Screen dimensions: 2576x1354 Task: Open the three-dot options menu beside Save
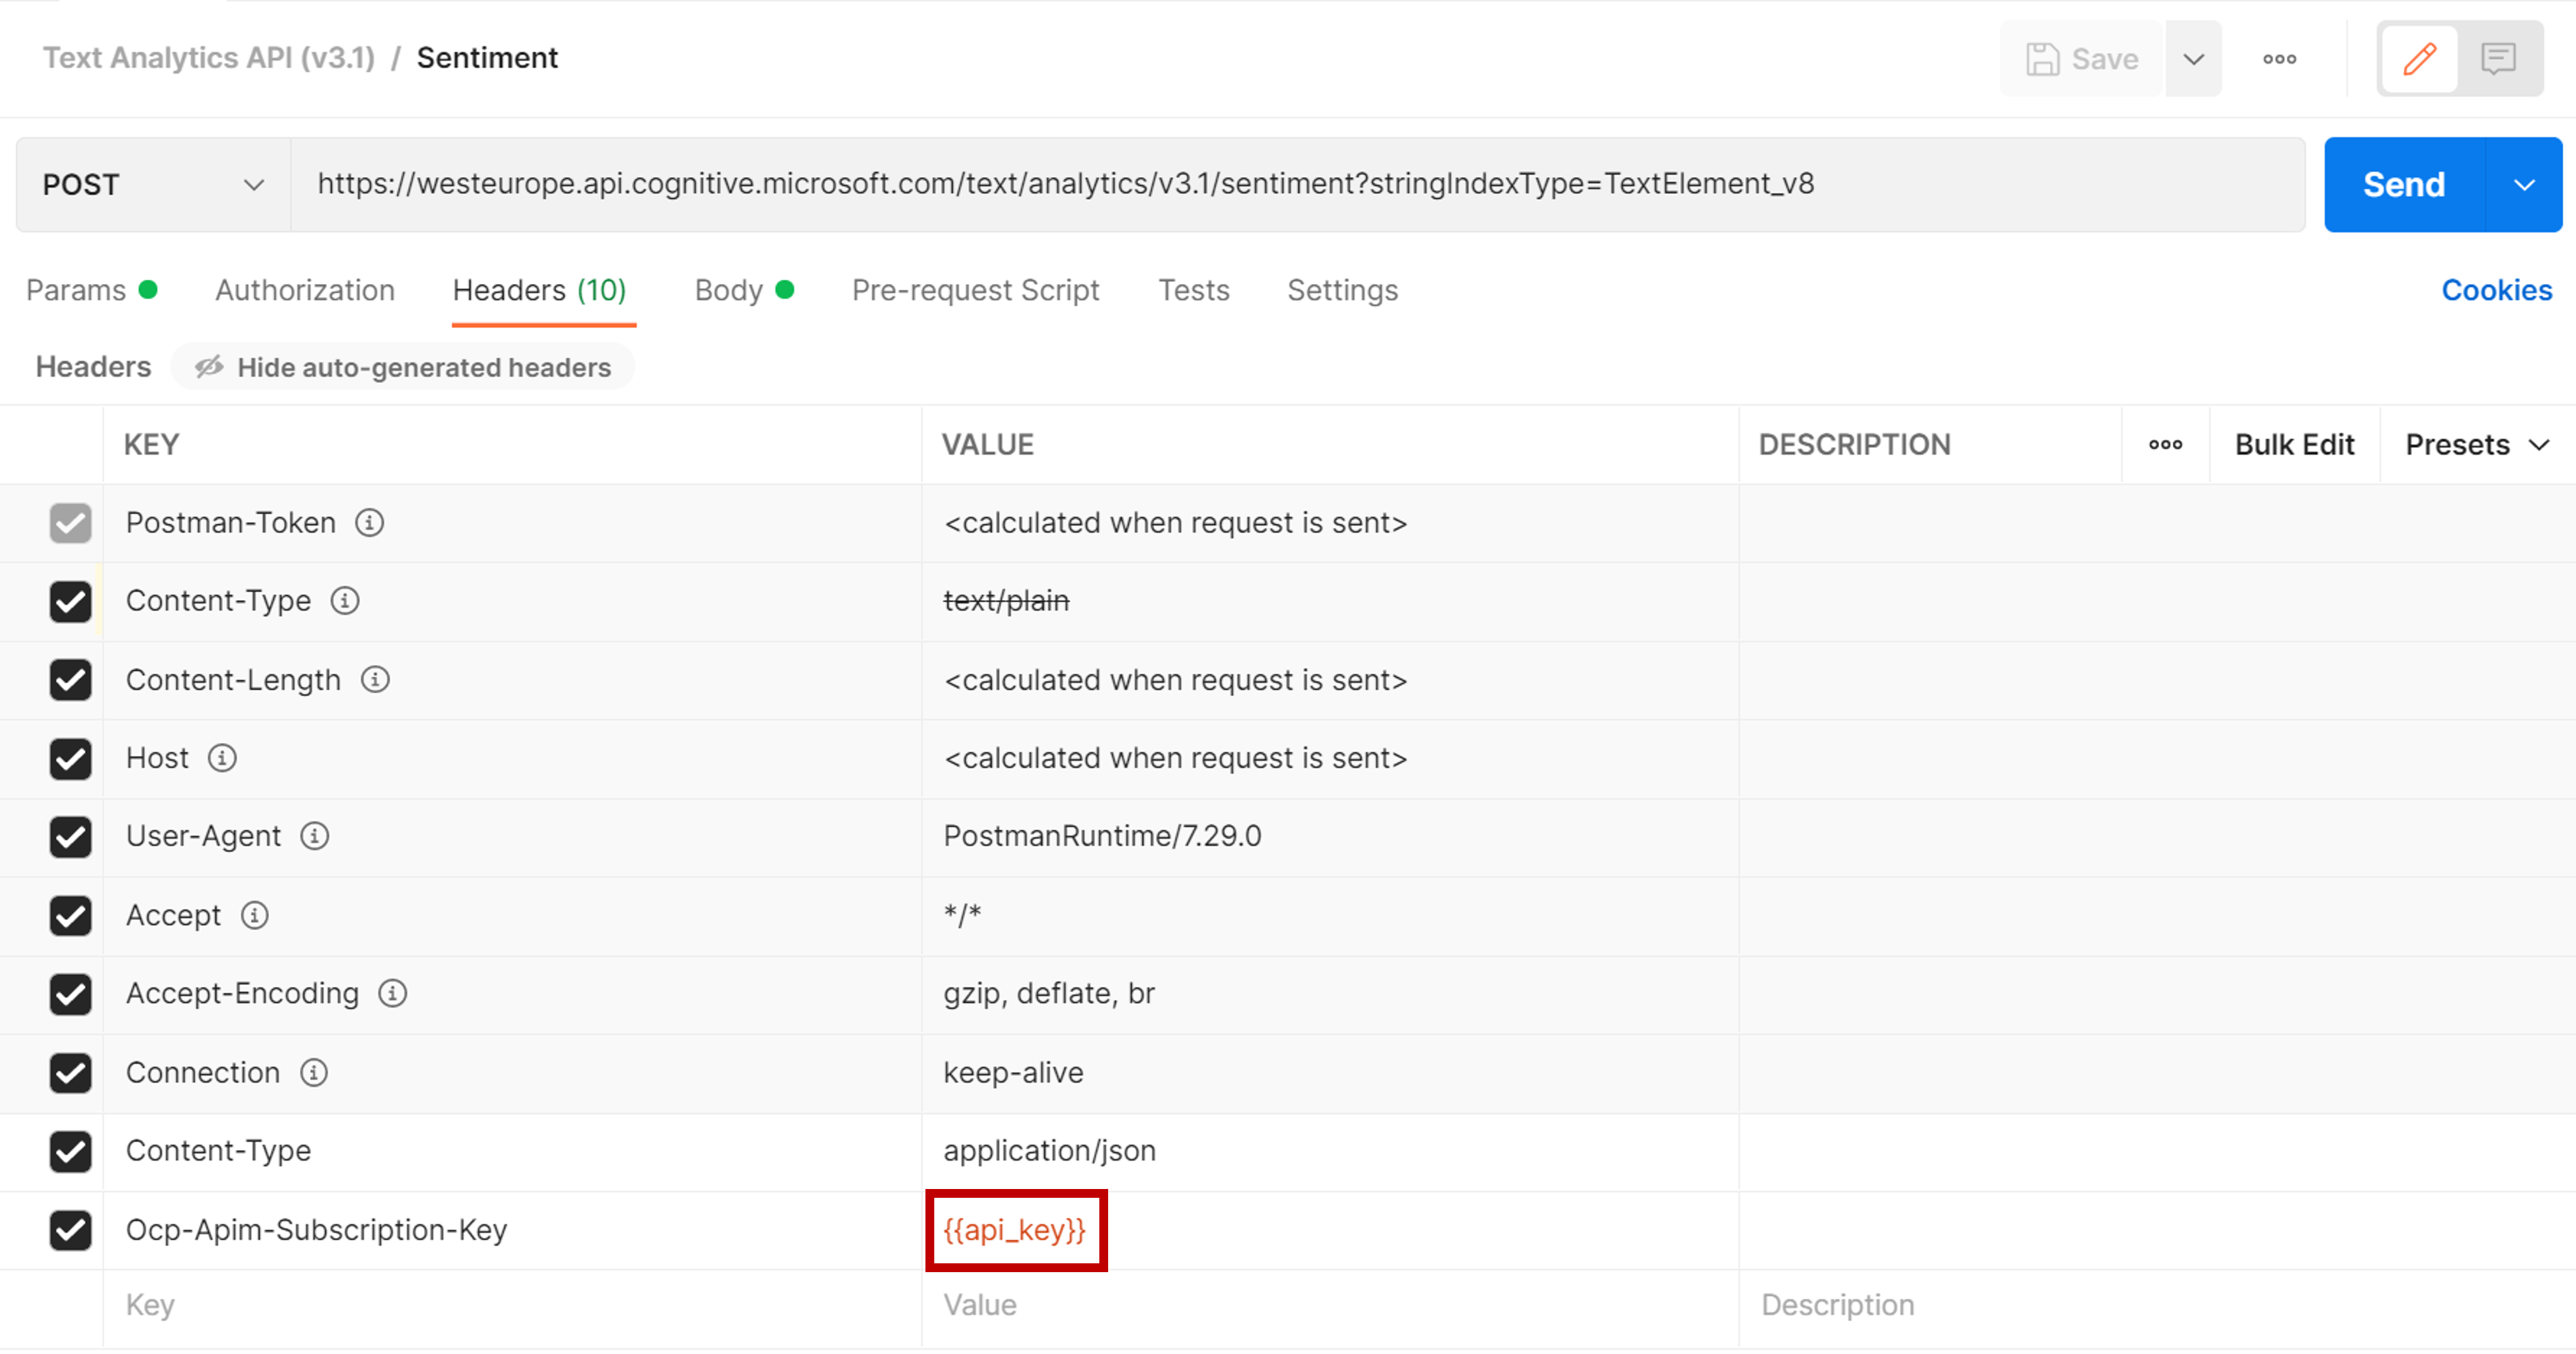2279,58
